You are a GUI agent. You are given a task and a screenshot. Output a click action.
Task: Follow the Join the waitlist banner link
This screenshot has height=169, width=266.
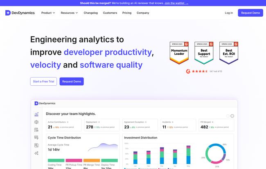click(x=176, y=3)
